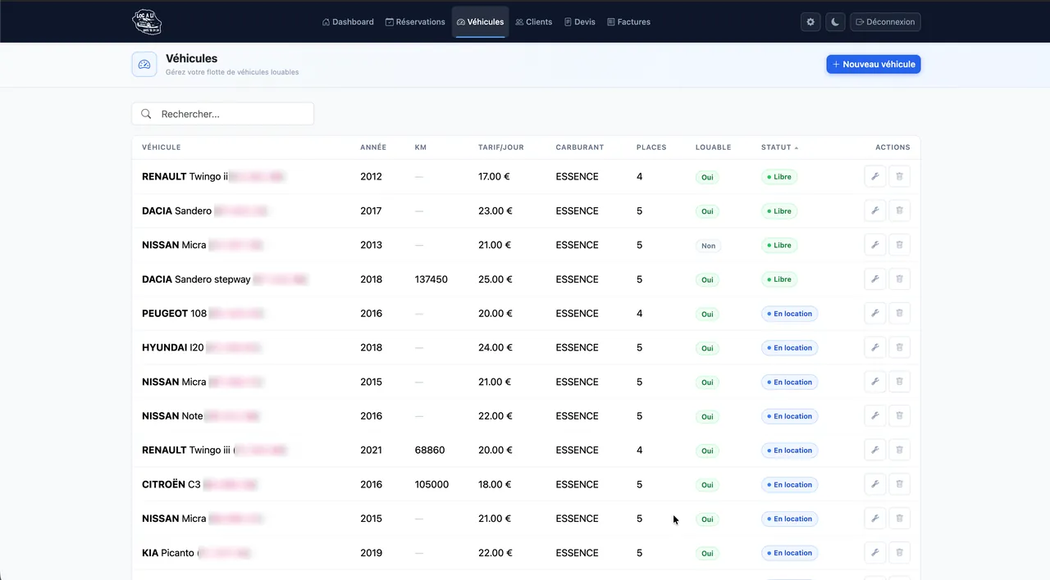Click the NISSAN Note vehicle name
Viewport: 1050px width, 580px height.
pyautogui.click(x=172, y=416)
